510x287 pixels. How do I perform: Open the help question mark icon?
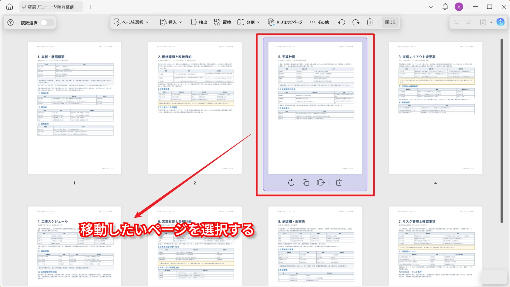coord(10,22)
